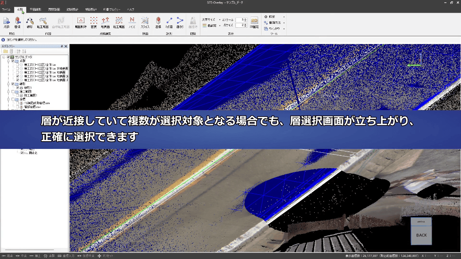This screenshot has width=461, height=259.
Task: Check the 施工範囲1 checkbox
Action: pos(18,95)
